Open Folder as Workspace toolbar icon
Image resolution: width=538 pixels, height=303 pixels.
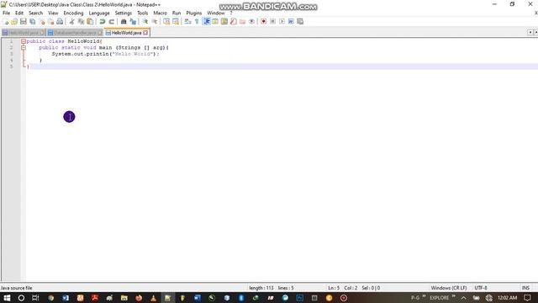[x=243, y=22]
